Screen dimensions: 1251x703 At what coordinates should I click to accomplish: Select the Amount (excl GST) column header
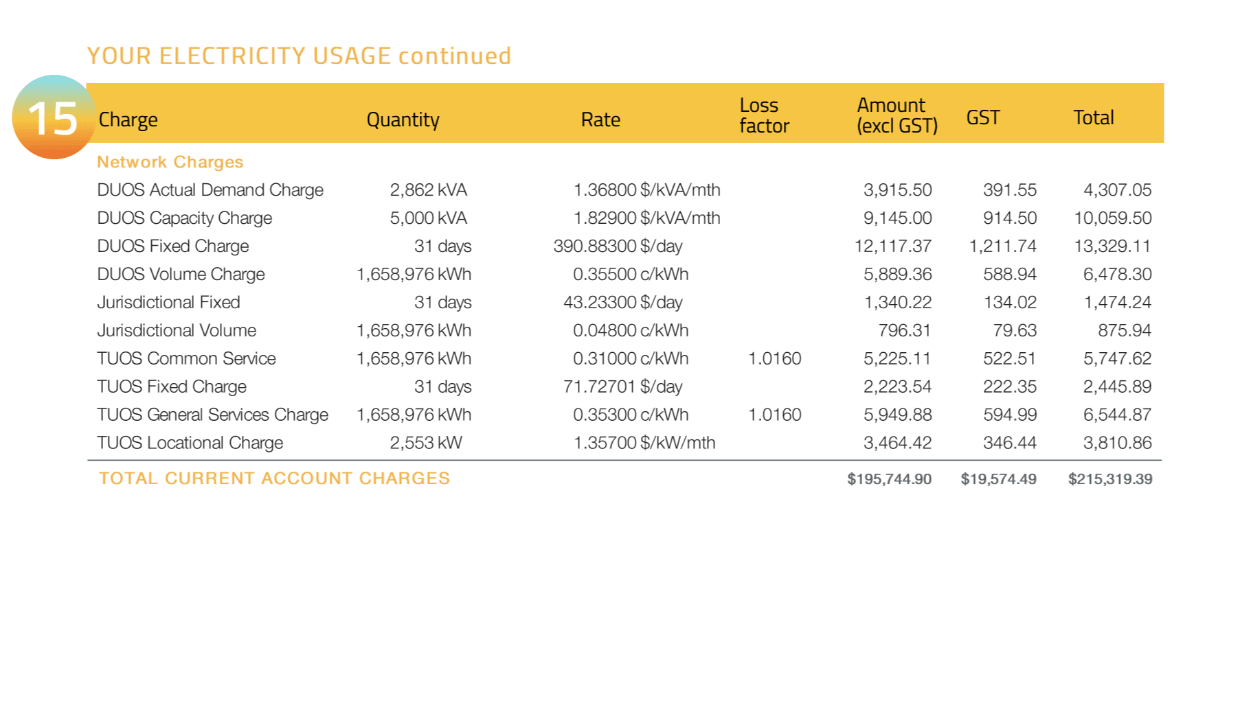[x=897, y=115]
